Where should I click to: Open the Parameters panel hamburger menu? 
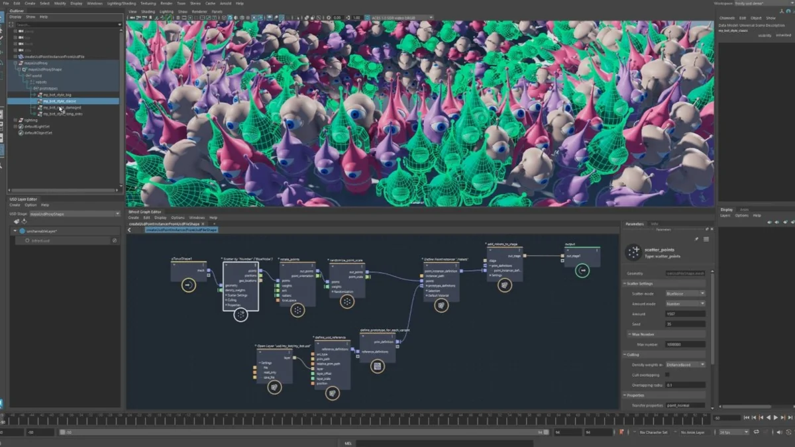pos(706,239)
